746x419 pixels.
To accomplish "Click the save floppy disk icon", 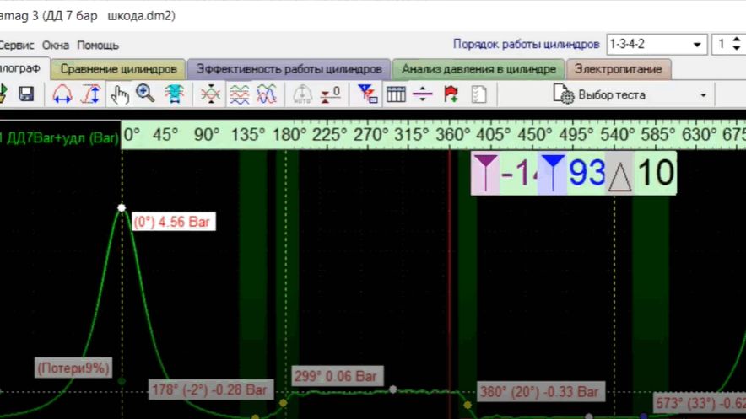I will [26, 94].
